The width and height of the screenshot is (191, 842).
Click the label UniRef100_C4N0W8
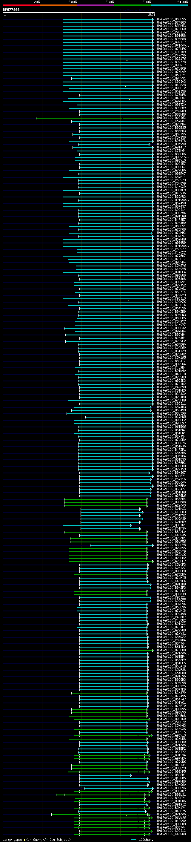[x=171, y=834]
